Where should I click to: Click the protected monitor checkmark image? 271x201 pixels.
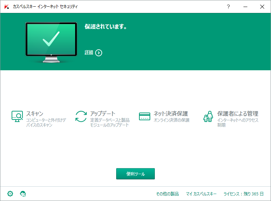[x=51, y=42]
